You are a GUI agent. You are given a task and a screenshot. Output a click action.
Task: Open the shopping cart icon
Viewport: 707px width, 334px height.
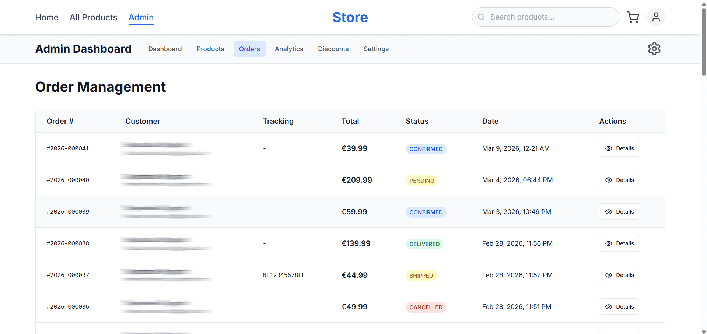(633, 17)
